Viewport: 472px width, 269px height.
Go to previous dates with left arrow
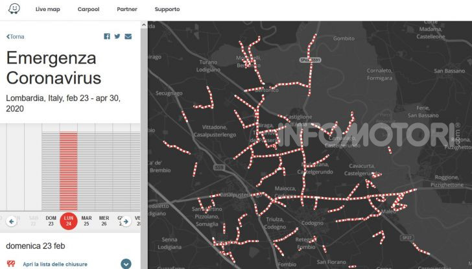click(11, 221)
